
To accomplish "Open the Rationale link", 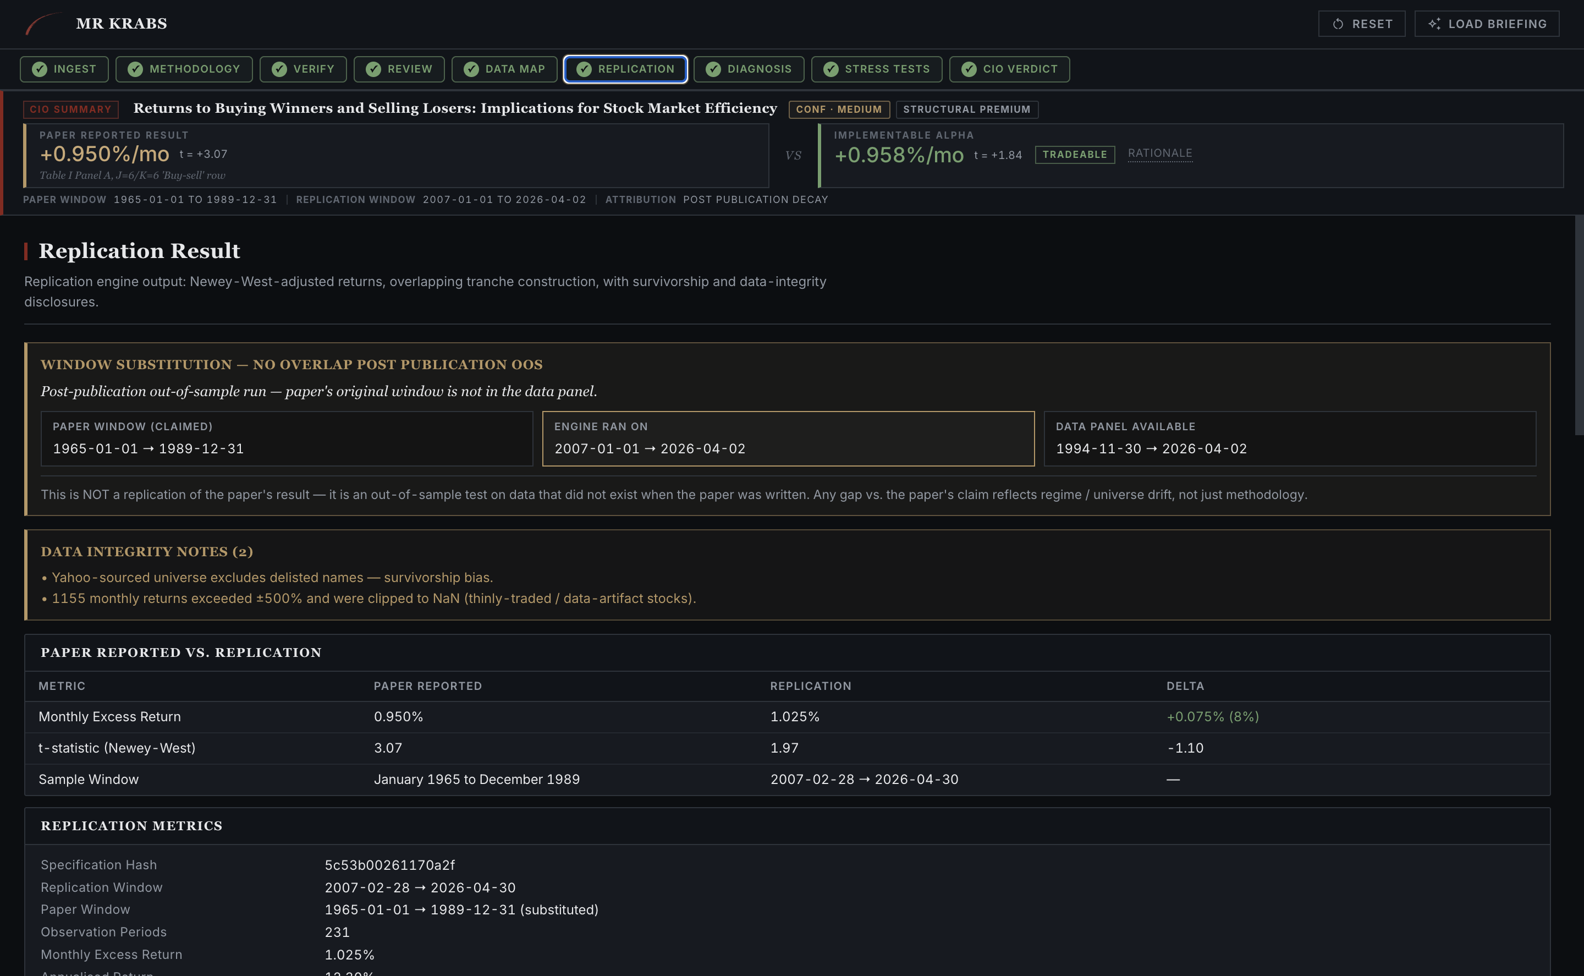I will click(x=1159, y=153).
